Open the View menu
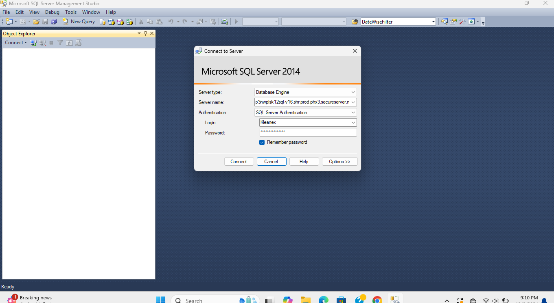The image size is (554, 303). point(35,12)
